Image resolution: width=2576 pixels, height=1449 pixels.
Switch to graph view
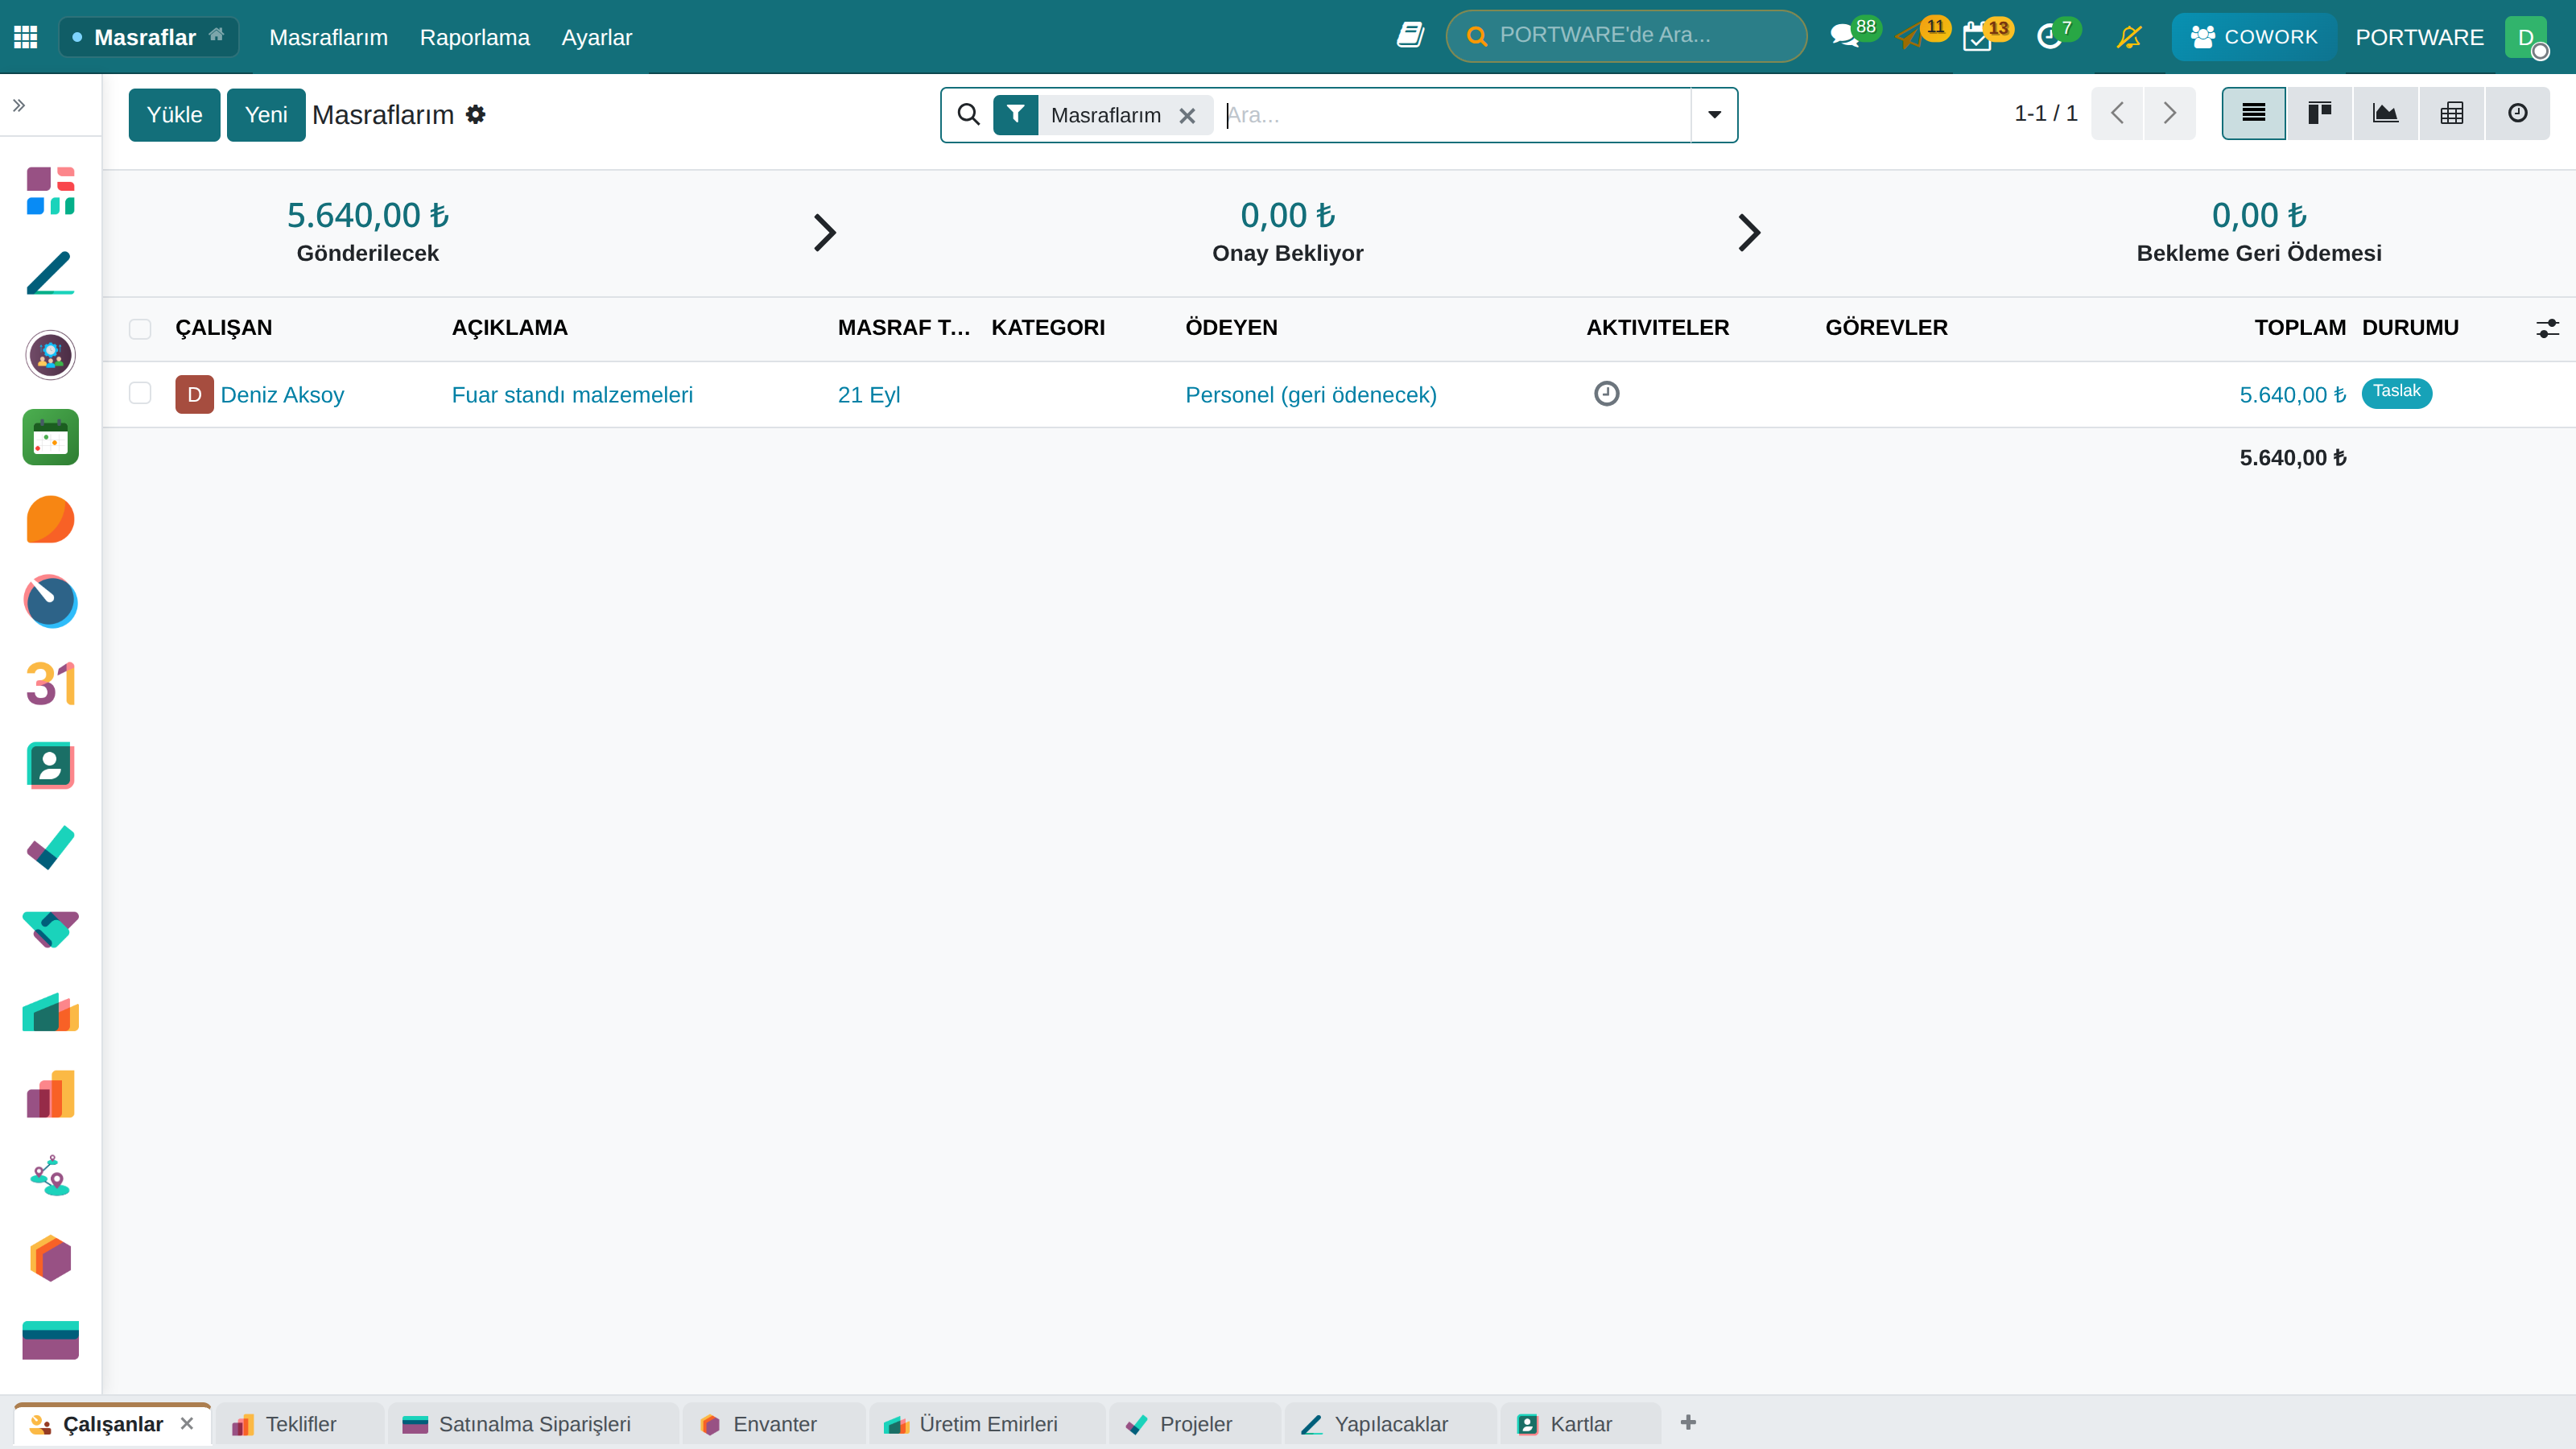pos(2386,113)
